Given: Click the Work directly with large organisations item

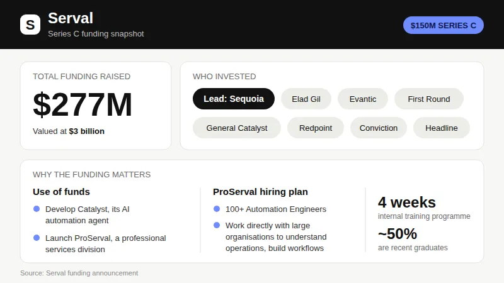Looking at the screenshot, I should pos(276,237).
